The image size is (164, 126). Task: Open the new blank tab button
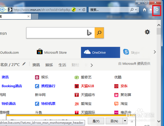(x=35, y=16)
